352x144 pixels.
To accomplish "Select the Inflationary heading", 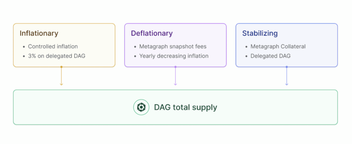I will (x=39, y=34).
